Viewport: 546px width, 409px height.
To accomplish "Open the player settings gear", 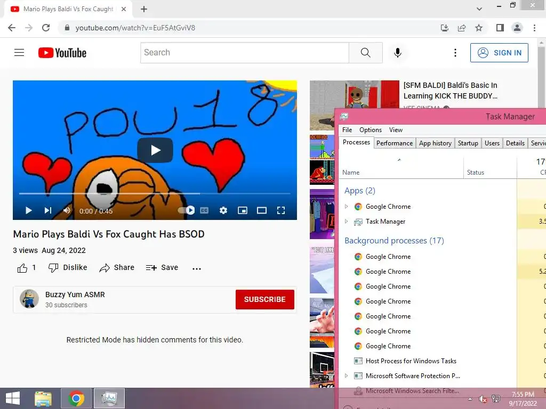I will click(223, 210).
